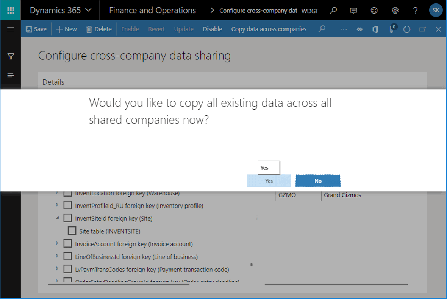Expand LineOfBusinessId foreign key node
The image size is (447, 299).
[x=57, y=256]
